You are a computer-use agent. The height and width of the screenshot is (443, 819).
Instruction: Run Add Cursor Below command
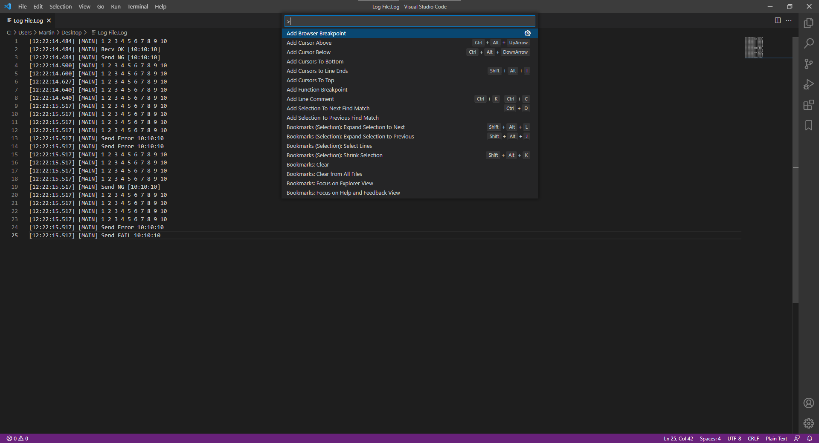coord(409,52)
